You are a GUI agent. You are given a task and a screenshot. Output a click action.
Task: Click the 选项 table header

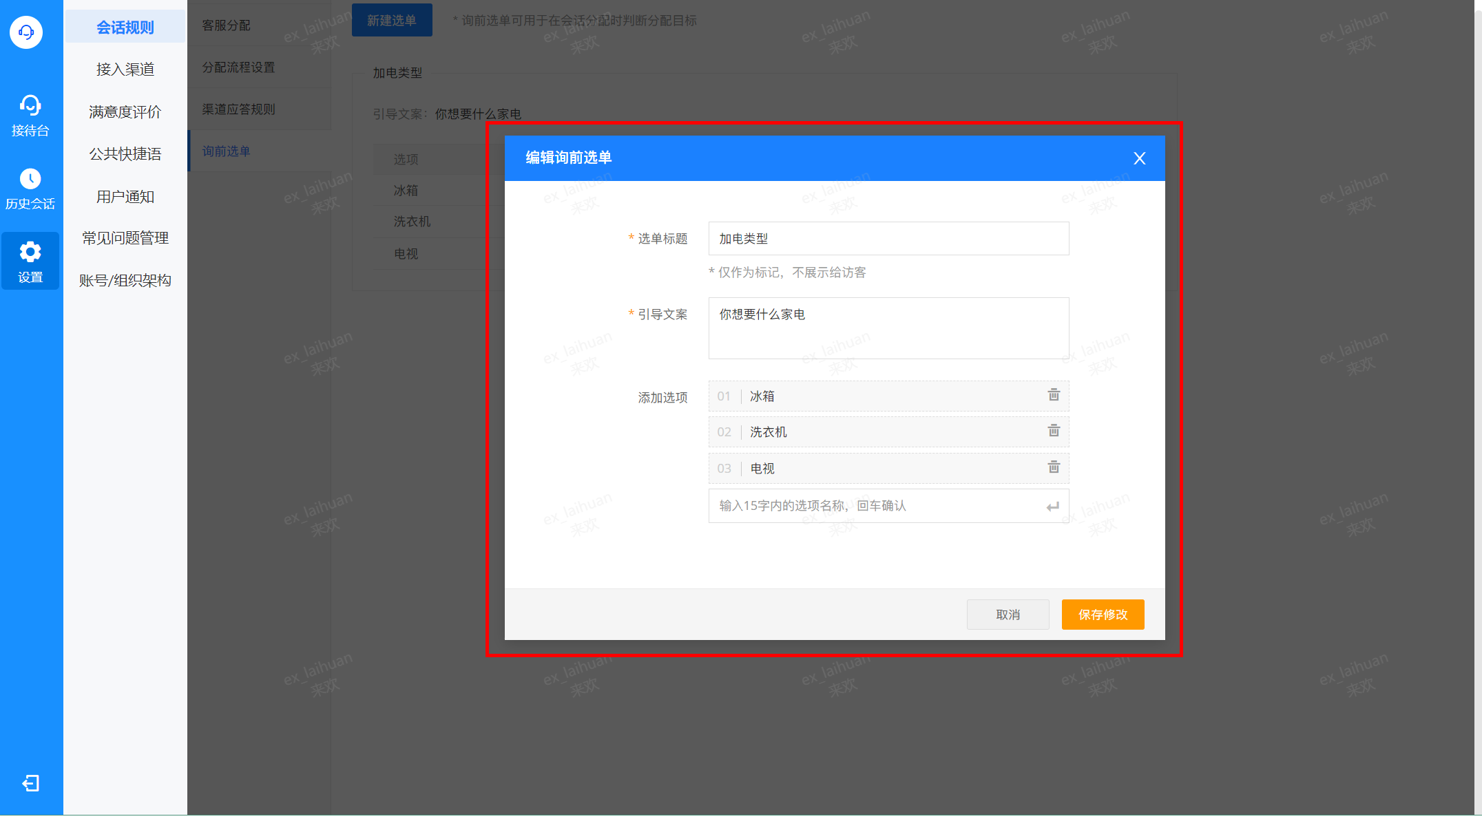point(406,160)
